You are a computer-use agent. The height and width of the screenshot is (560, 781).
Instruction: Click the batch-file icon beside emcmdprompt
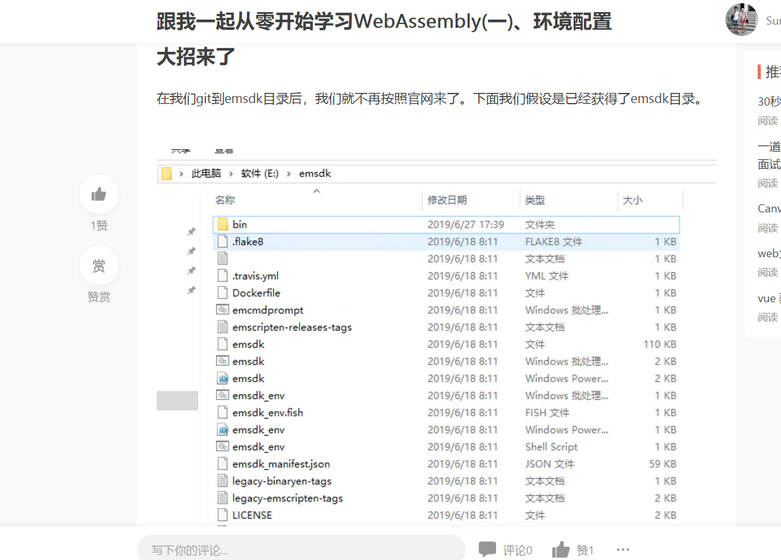point(222,310)
